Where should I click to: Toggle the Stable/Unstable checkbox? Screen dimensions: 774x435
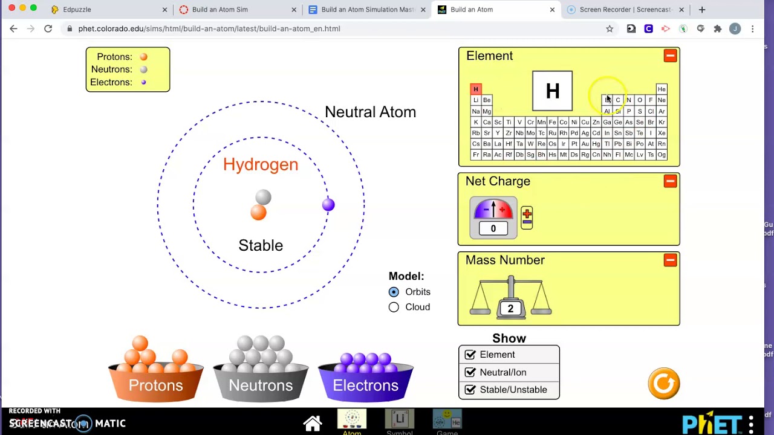470,390
